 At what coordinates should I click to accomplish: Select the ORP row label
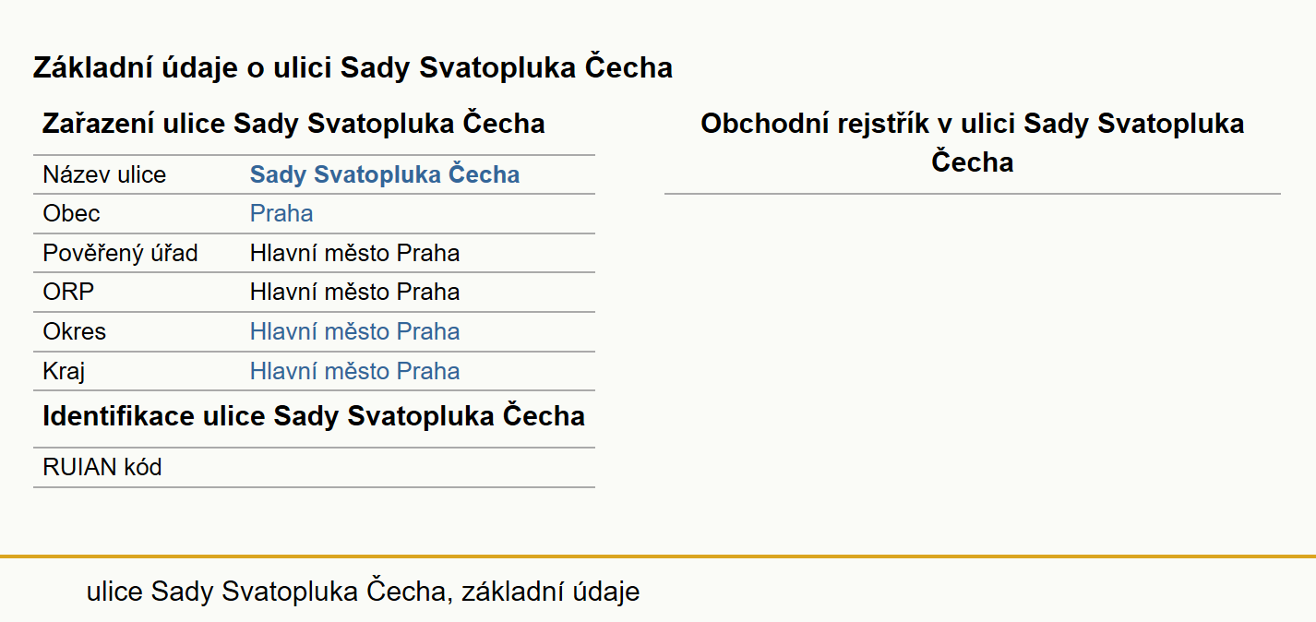click(x=68, y=292)
